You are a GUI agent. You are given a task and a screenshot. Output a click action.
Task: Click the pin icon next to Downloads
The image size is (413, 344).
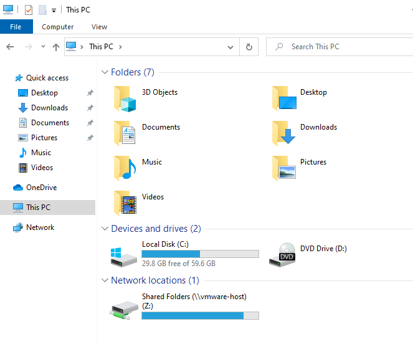(90, 108)
